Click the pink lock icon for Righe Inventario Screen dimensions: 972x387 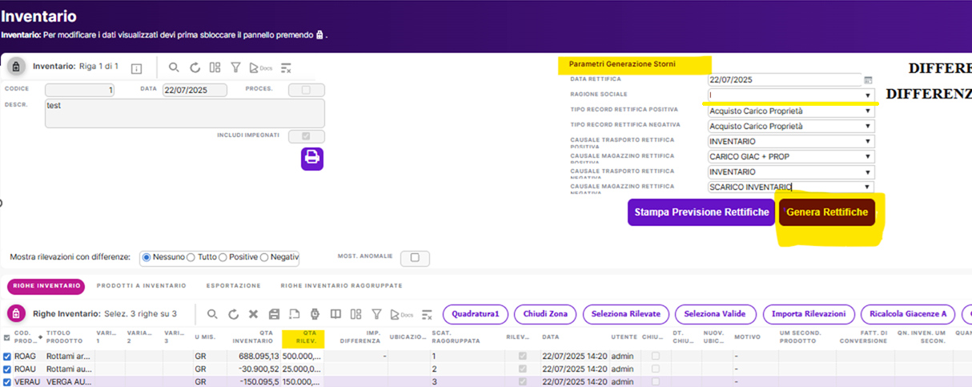[15, 314]
